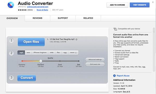
Task: Click the Economy 64 kbps label
Action: coord(22,65)
